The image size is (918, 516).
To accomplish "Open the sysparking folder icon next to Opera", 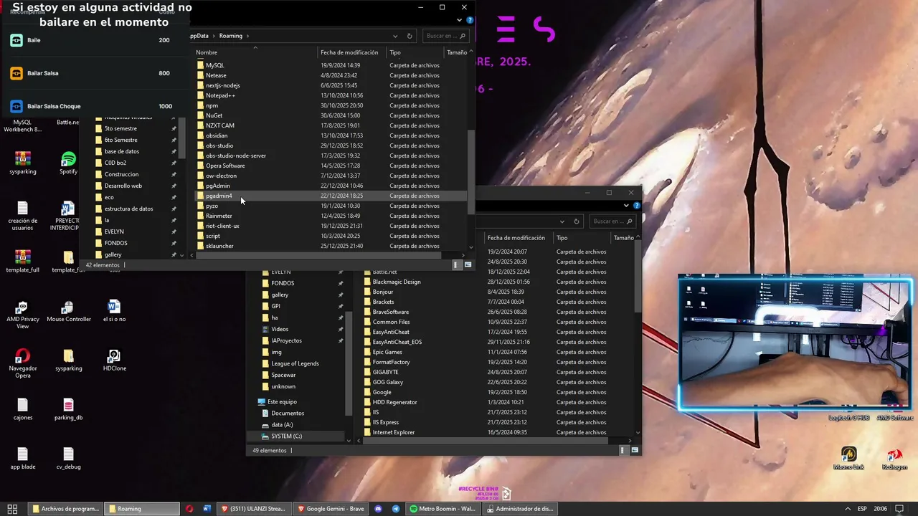I will [68, 360].
